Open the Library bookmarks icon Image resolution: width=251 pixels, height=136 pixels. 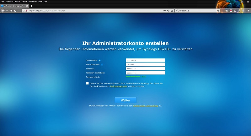click(227, 11)
